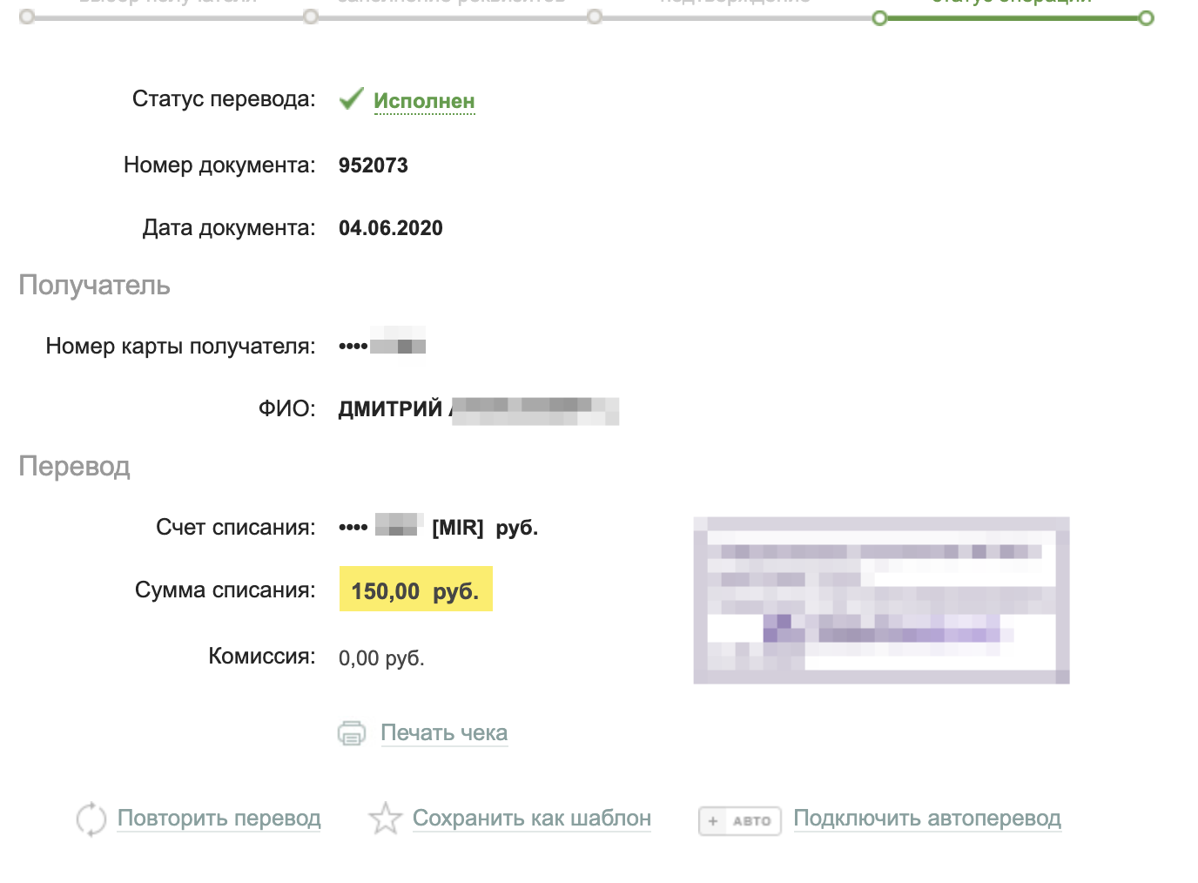This screenshot has height=883, width=1198.
Task: Click the first gray progress step marker
Action: (x=27, y=17)
